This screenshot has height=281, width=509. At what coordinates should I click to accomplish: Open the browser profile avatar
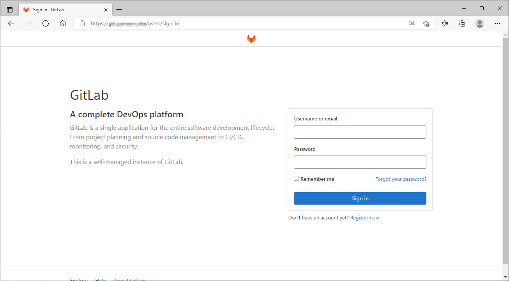(x=480, y=23)
